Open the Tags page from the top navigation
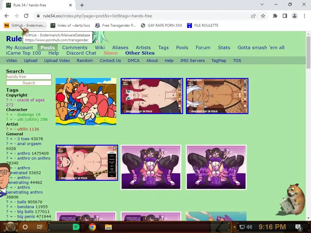Image resolution: width=311 pixels, height=233 pixels. [x=163, y=48]
